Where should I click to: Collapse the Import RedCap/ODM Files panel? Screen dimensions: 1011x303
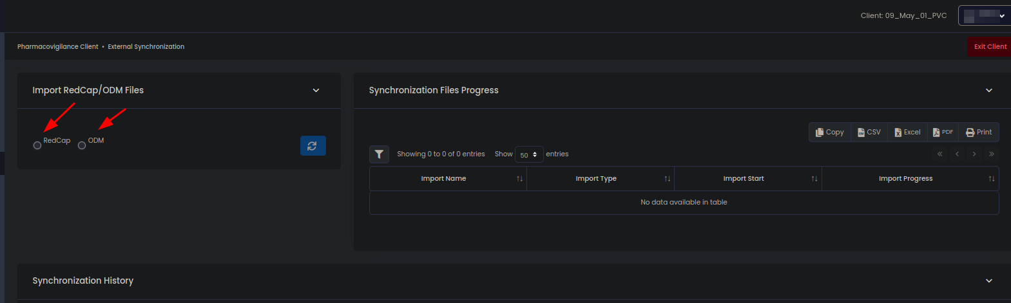pyautogui.click(x=316, y=91)
